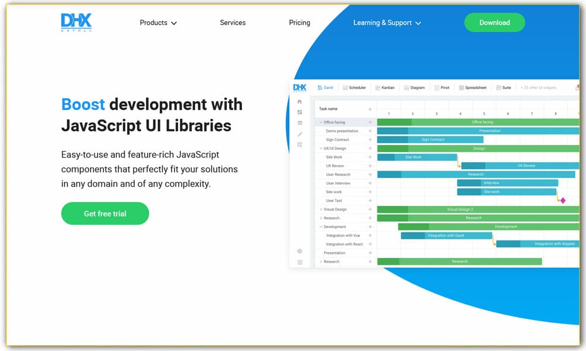Viewport: 586px width, 351px height.
Task: Switch to the Suite tab
Action: pos(503,87)
